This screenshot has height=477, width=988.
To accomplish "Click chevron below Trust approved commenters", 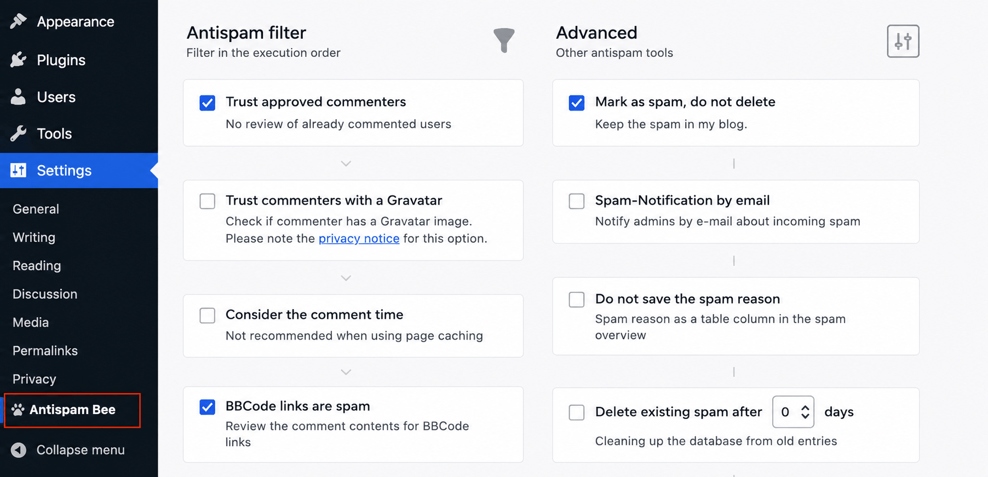I will coord(346,164).
